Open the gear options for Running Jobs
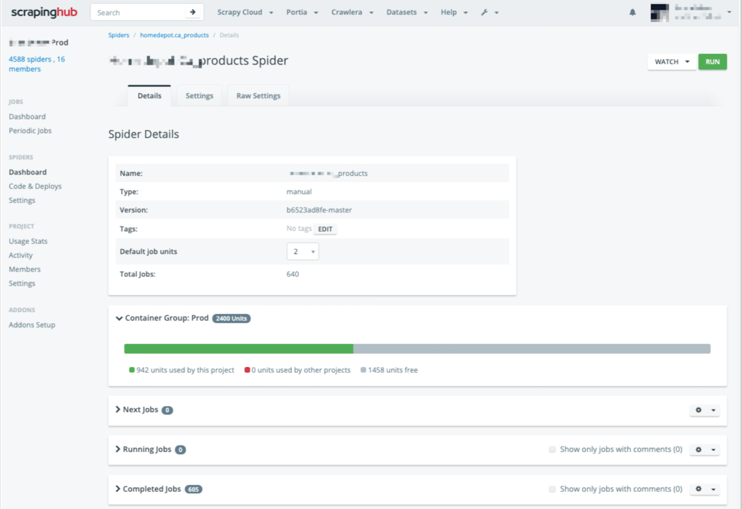 click(699, 450)
